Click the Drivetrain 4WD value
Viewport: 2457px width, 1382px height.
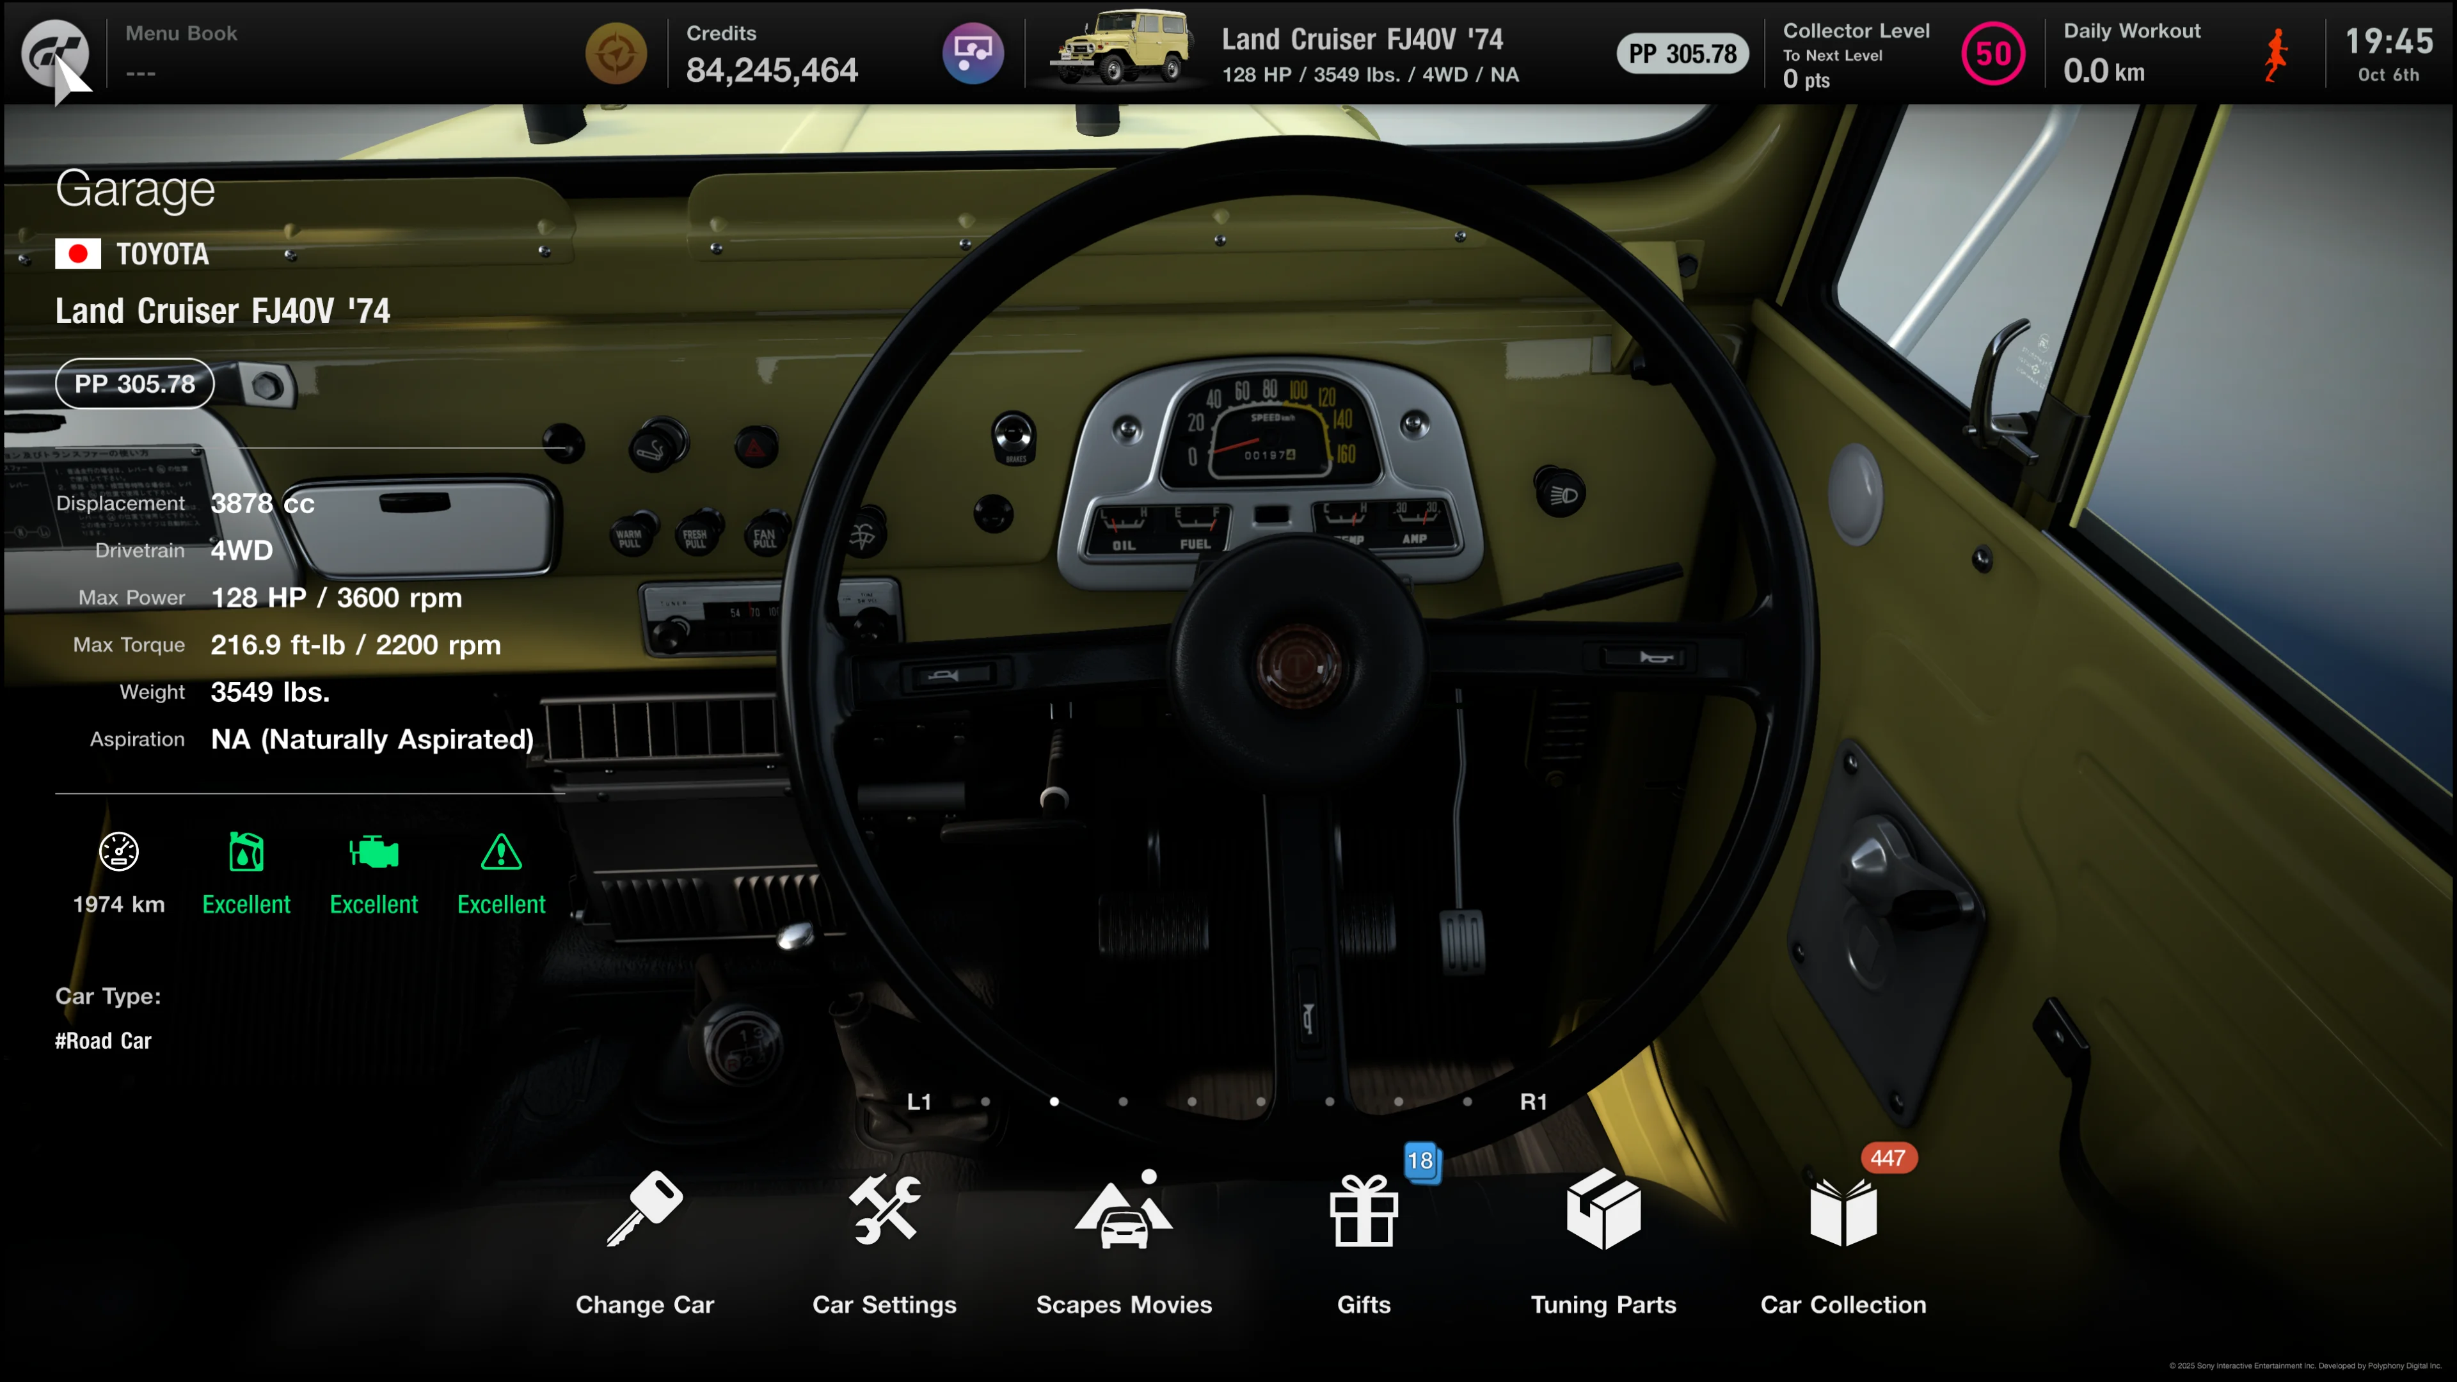[x=241, y=550]
